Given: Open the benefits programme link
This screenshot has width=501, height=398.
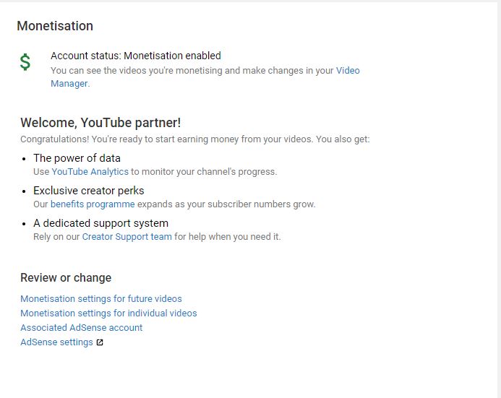Looking at the screenshot, I should pyautogui.click(x=93, y=204).
